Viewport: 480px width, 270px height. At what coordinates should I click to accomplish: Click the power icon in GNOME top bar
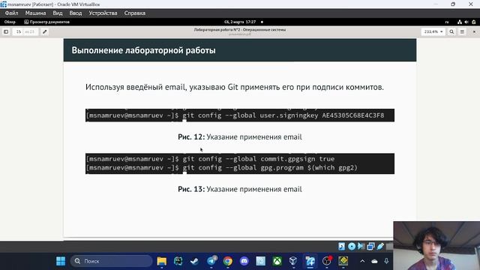[474, 22]
